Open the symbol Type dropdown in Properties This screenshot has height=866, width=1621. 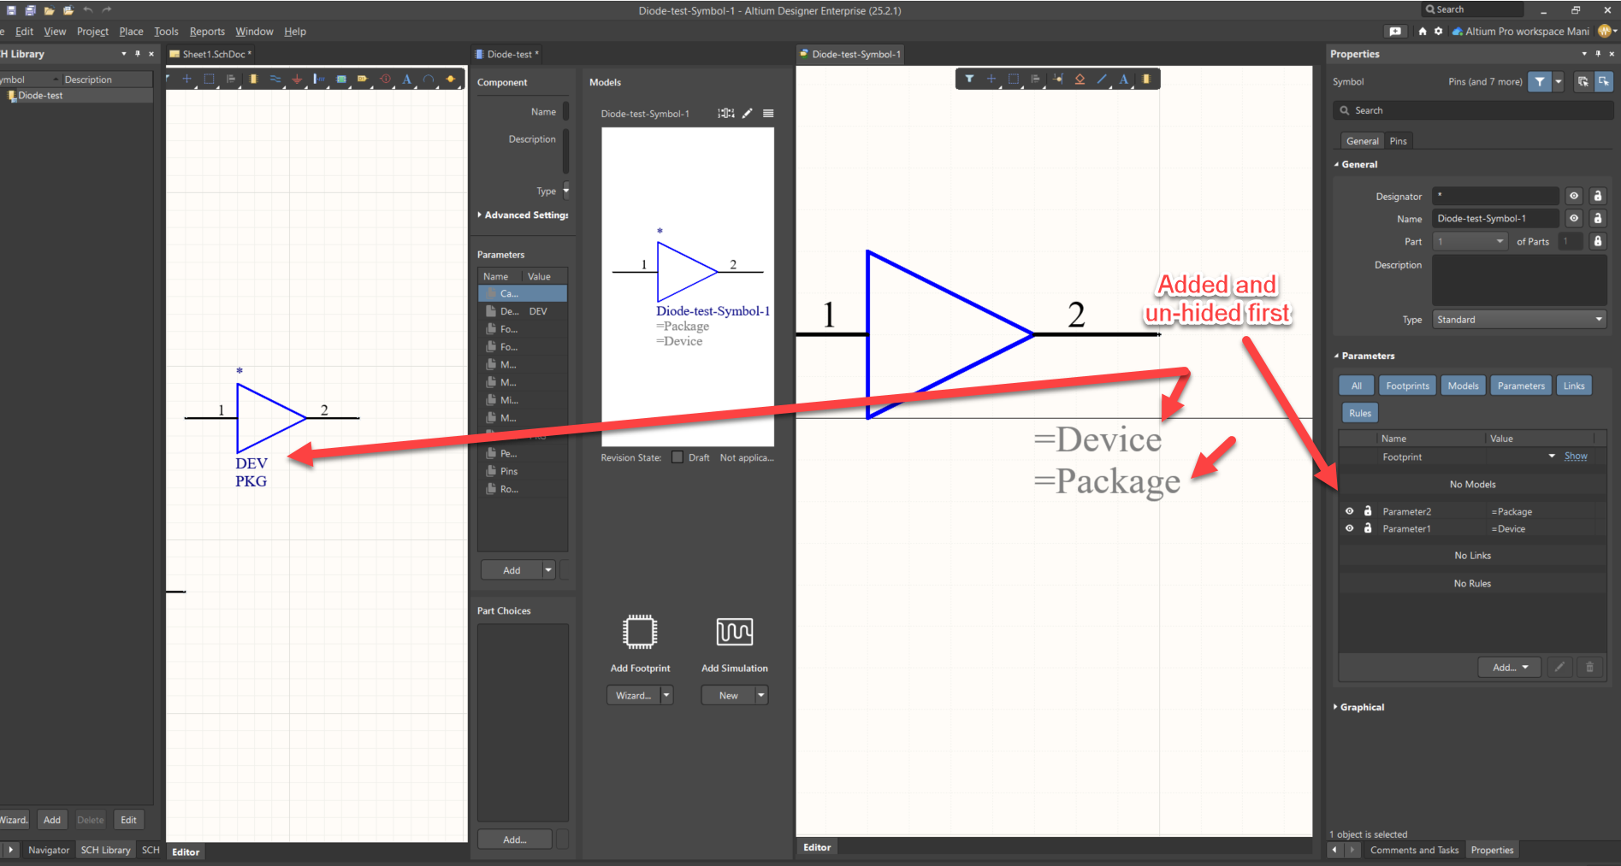click(x=1519, y=320)
